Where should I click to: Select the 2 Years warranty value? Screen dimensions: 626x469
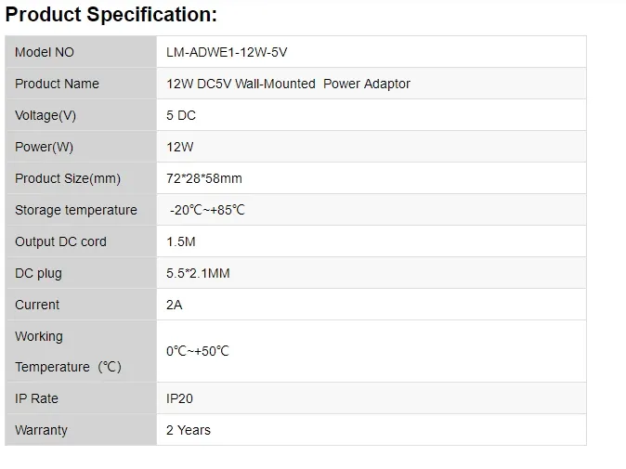(x=189, y=430)
